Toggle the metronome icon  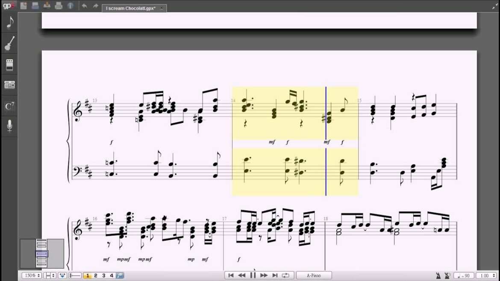tap(438, 276)
